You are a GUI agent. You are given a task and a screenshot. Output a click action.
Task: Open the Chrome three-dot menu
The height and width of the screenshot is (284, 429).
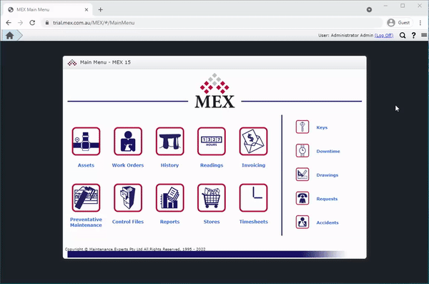point(420,23)
